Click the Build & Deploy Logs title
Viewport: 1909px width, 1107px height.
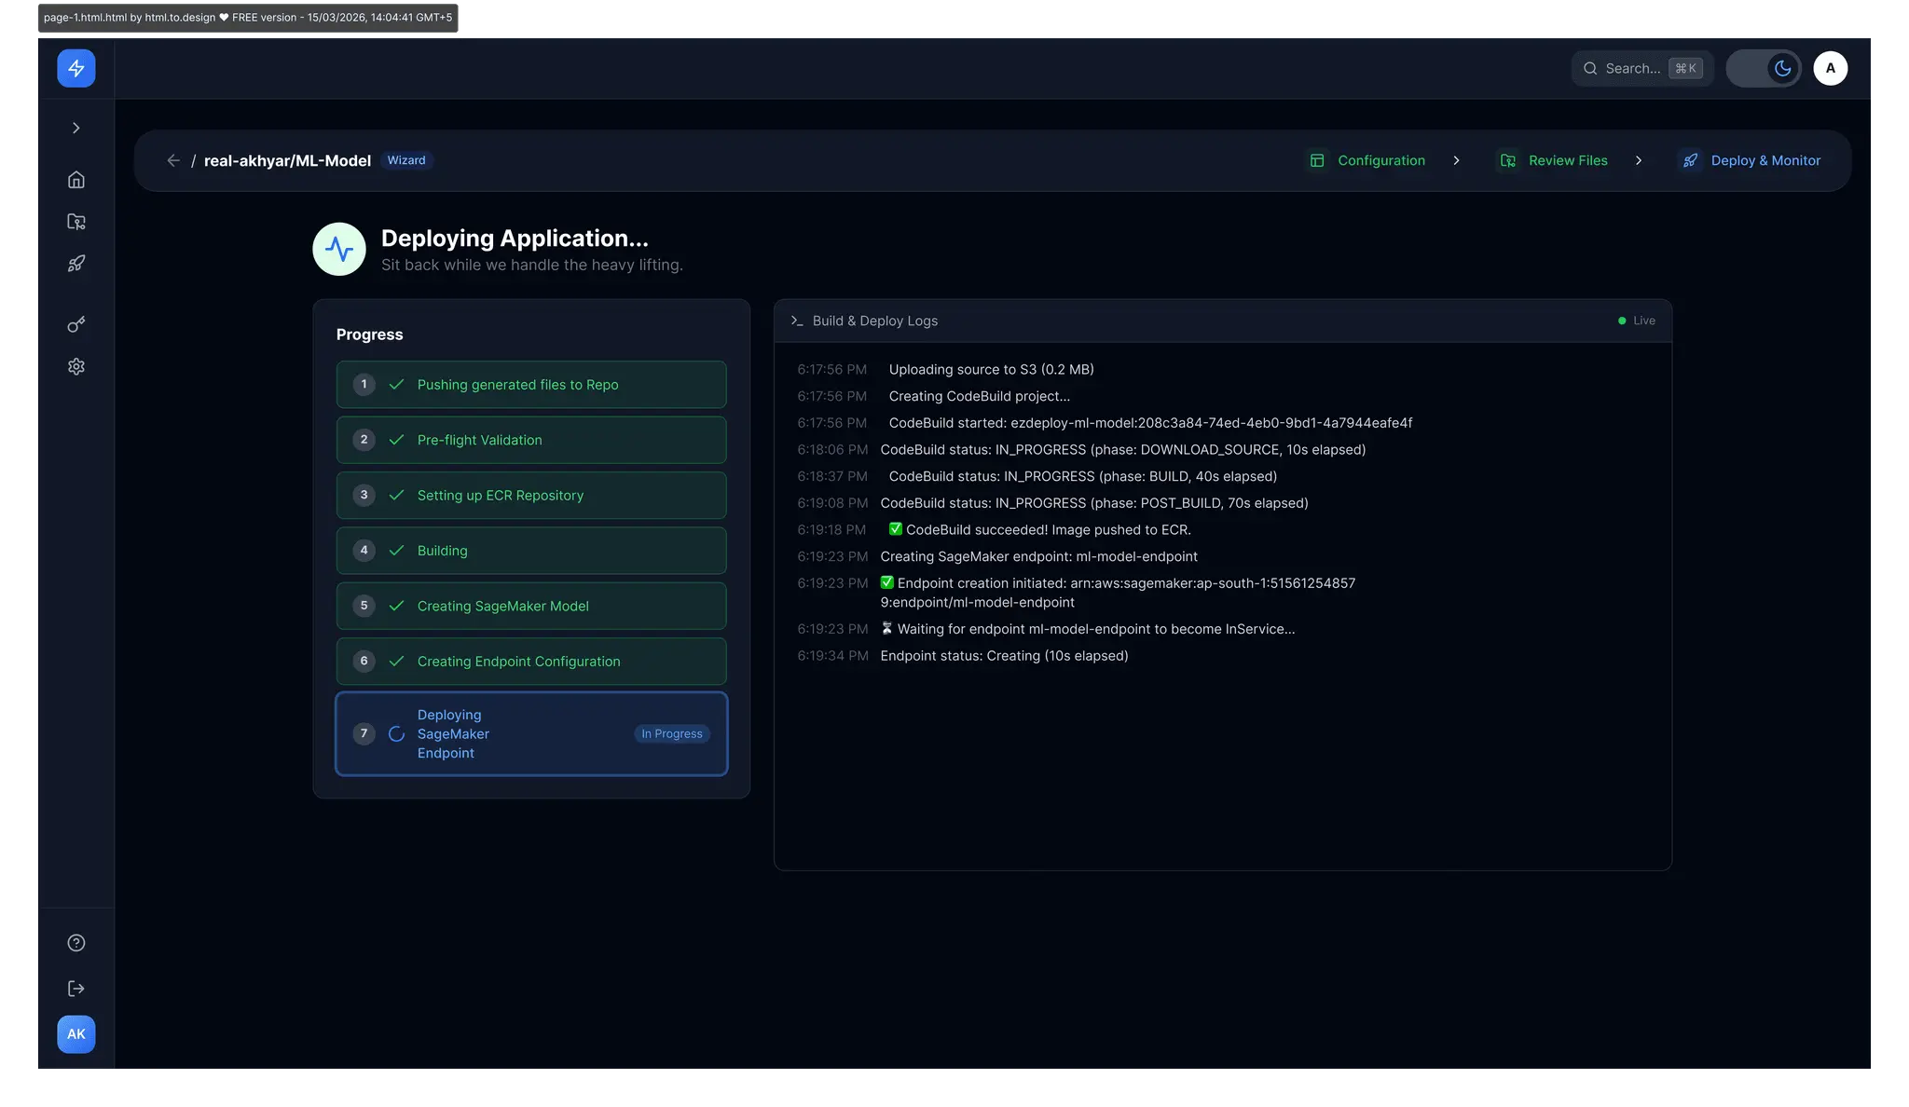(x=875, y=321)
